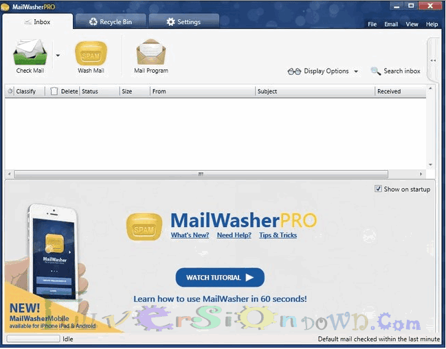Click the Search inbox magnifier icon
This screenshot has width=446, height=349.
(376, 71)
